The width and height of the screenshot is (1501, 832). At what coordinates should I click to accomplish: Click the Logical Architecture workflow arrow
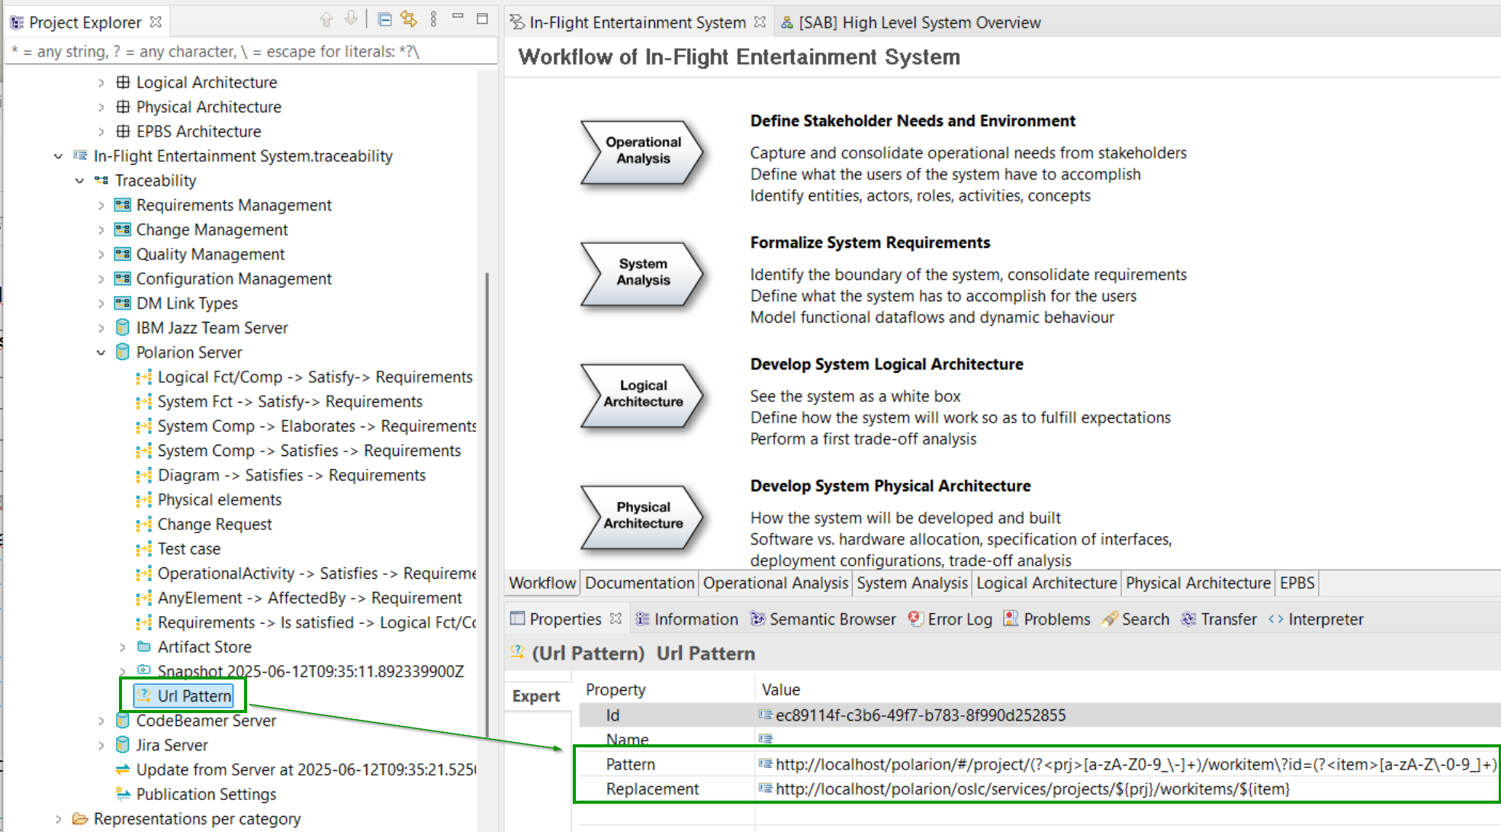pos(641,395)
